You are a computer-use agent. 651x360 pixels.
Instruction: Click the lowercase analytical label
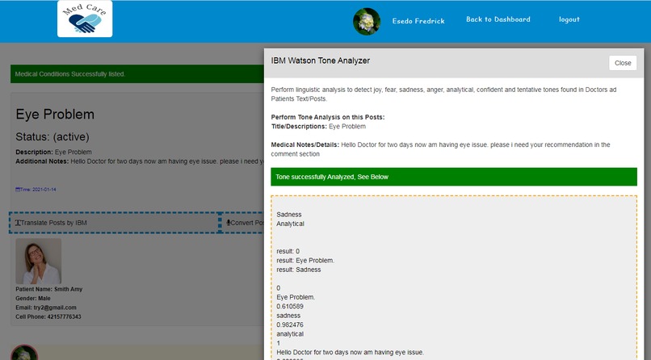(x=290, y=334)
